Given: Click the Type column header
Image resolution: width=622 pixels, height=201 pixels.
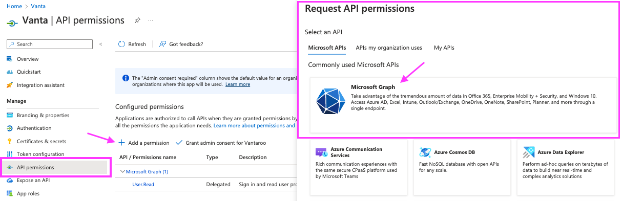Looking at the screenshot, I should [212, 157].
